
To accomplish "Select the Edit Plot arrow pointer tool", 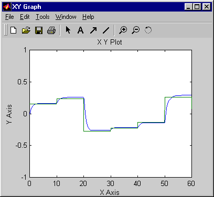I will [x=68, y=30].
